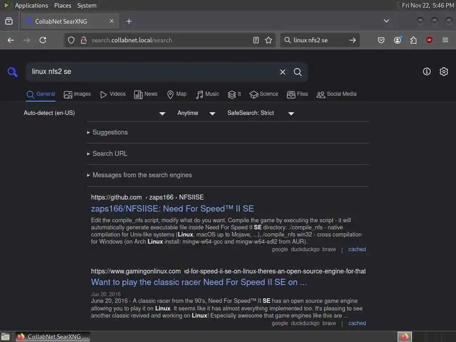456x342 pixels.
Task: Open the list all tabs chevron
Action: click(x=386, y=21)
